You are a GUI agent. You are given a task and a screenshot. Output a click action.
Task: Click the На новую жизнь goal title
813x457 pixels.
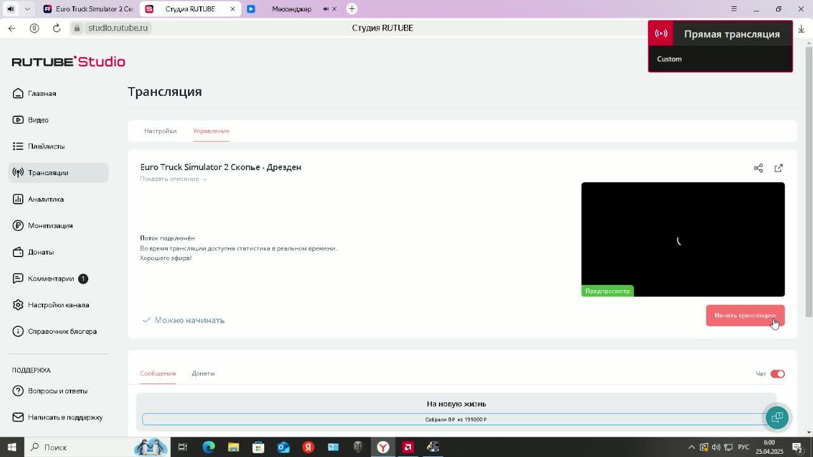click(x=456, y=404)
